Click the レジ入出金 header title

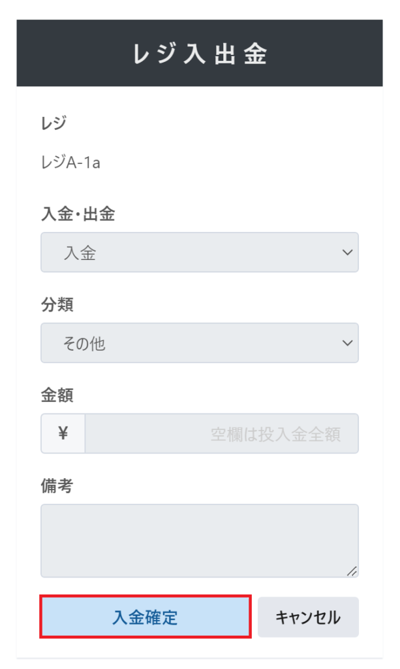pos(200,54)
